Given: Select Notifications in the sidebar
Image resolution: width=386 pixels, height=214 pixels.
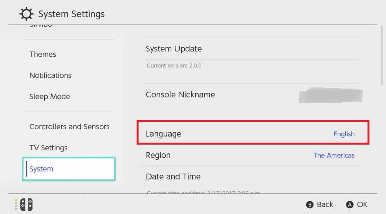Looking at the screenshot, I should coord(50,76).
